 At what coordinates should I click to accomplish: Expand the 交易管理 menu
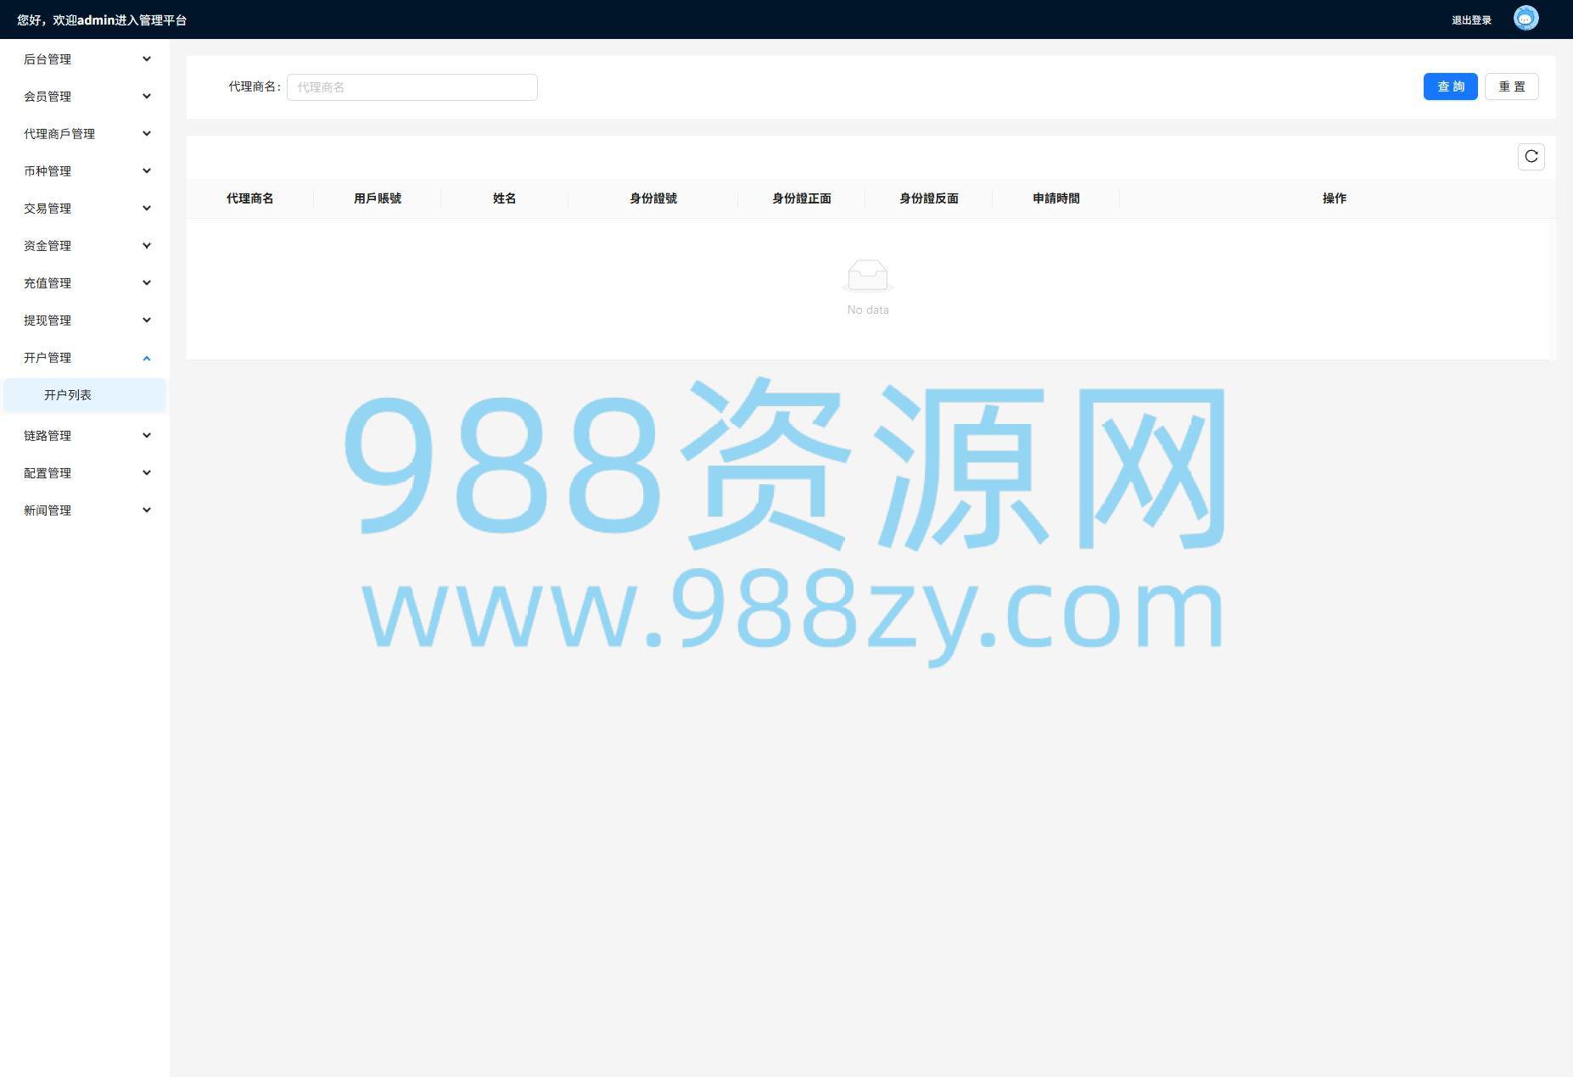(x=85, y=209)
